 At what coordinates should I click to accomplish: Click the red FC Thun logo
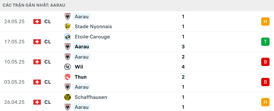[x=67, y=77]
